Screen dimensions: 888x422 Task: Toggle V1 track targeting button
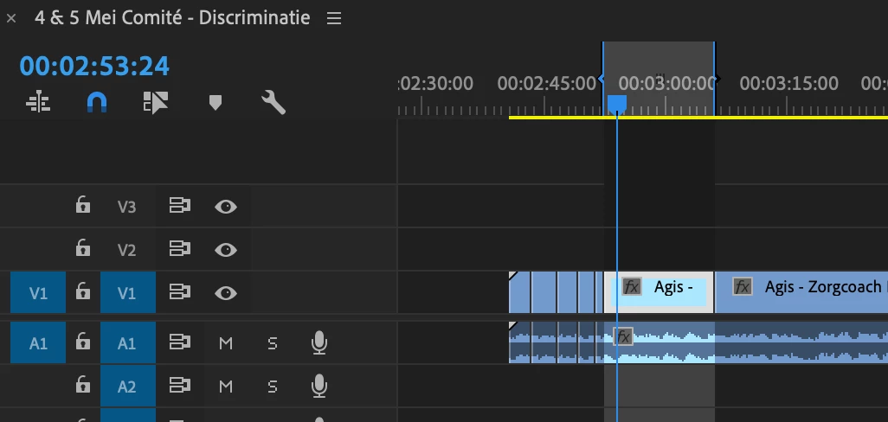tap(128, 292)
